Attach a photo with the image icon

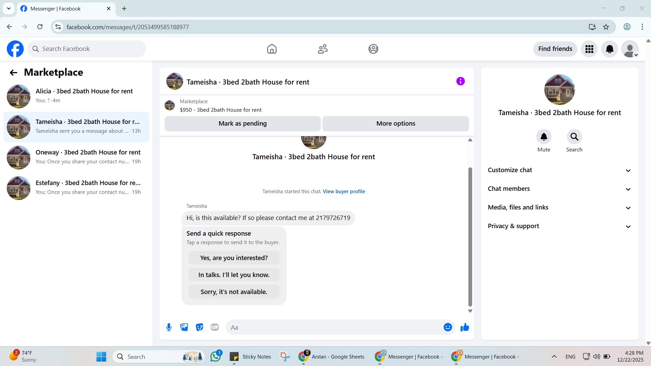[x=184, y=327]
